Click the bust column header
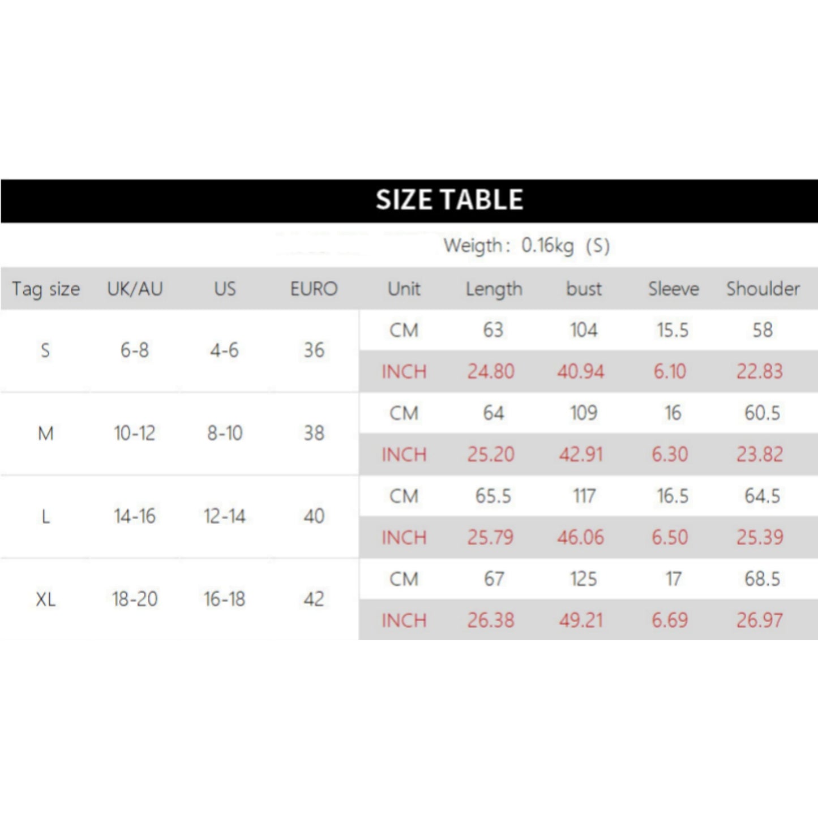The width and height of the screenshot is (818, 818). click(584, 289)
